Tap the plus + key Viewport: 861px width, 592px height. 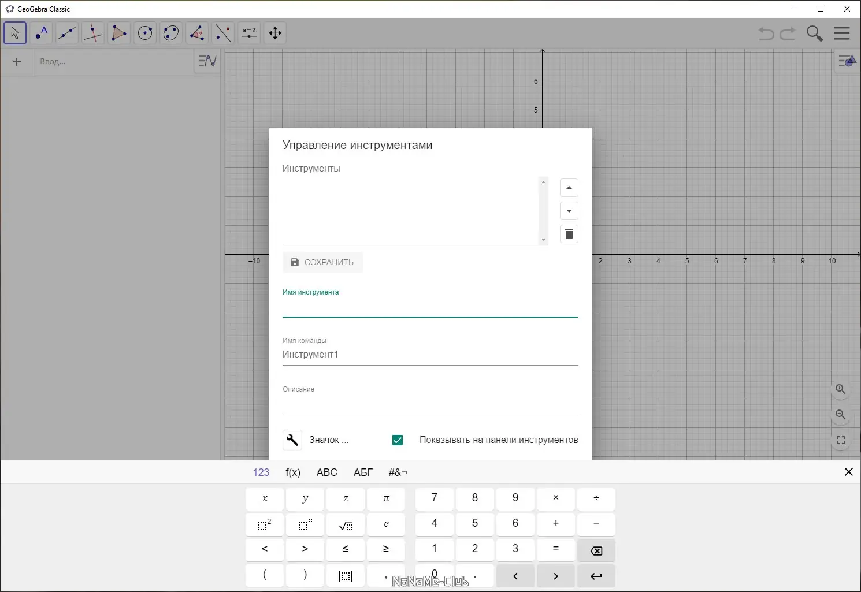click(556, 524)
